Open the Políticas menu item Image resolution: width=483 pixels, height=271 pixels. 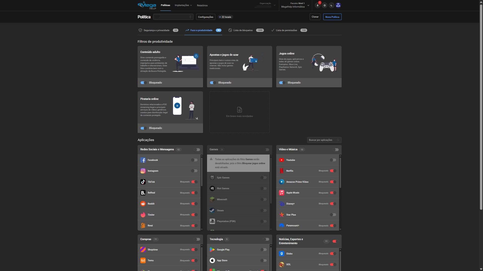[x=166, y=5]
